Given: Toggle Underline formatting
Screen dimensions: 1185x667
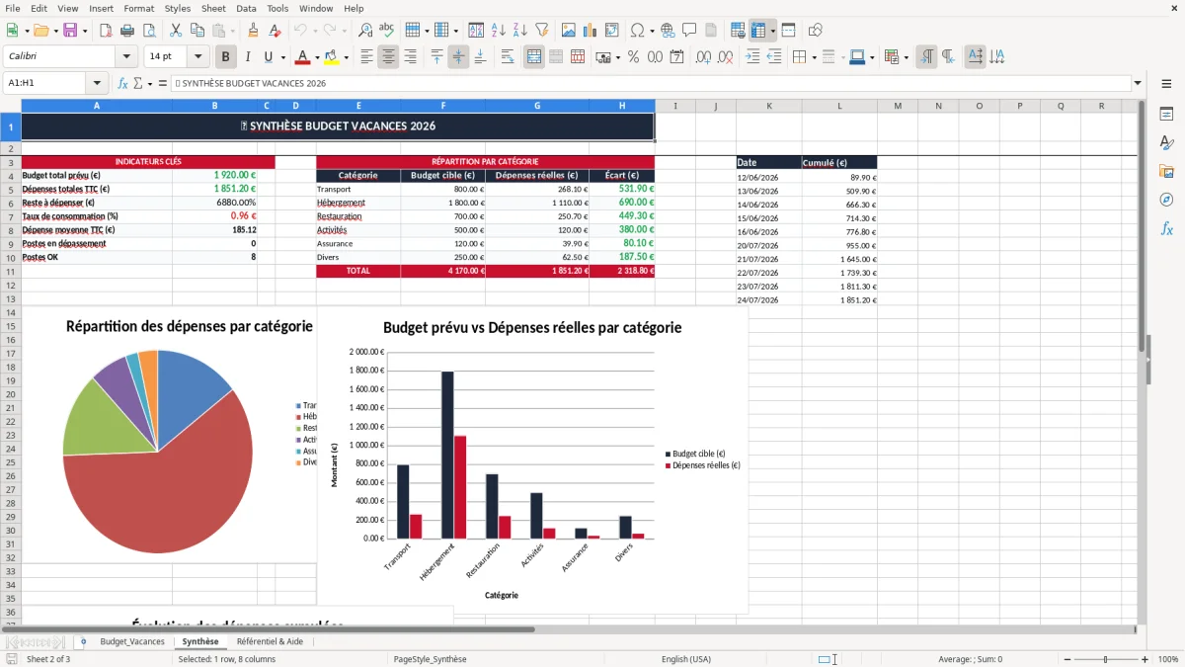Looking at the screenshot, I should pyautogui.click(x=269, y=57).
